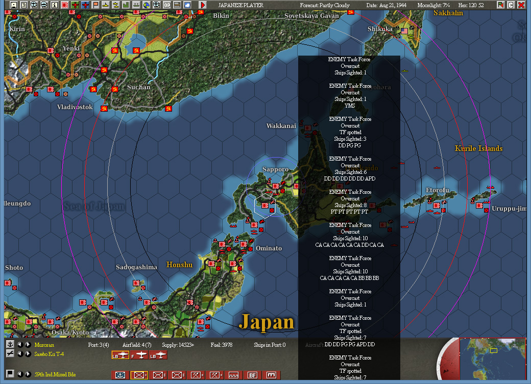Click the 'Forecast: Partly Cloudy' text
The image size is (531, 384).
(x=325, y=5)
